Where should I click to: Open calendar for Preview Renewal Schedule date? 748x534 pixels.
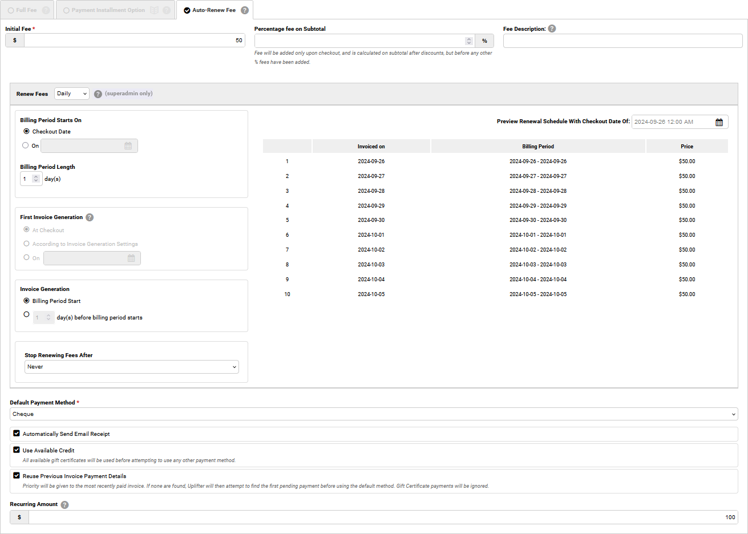pyautogui.click(x=719, y=122)
